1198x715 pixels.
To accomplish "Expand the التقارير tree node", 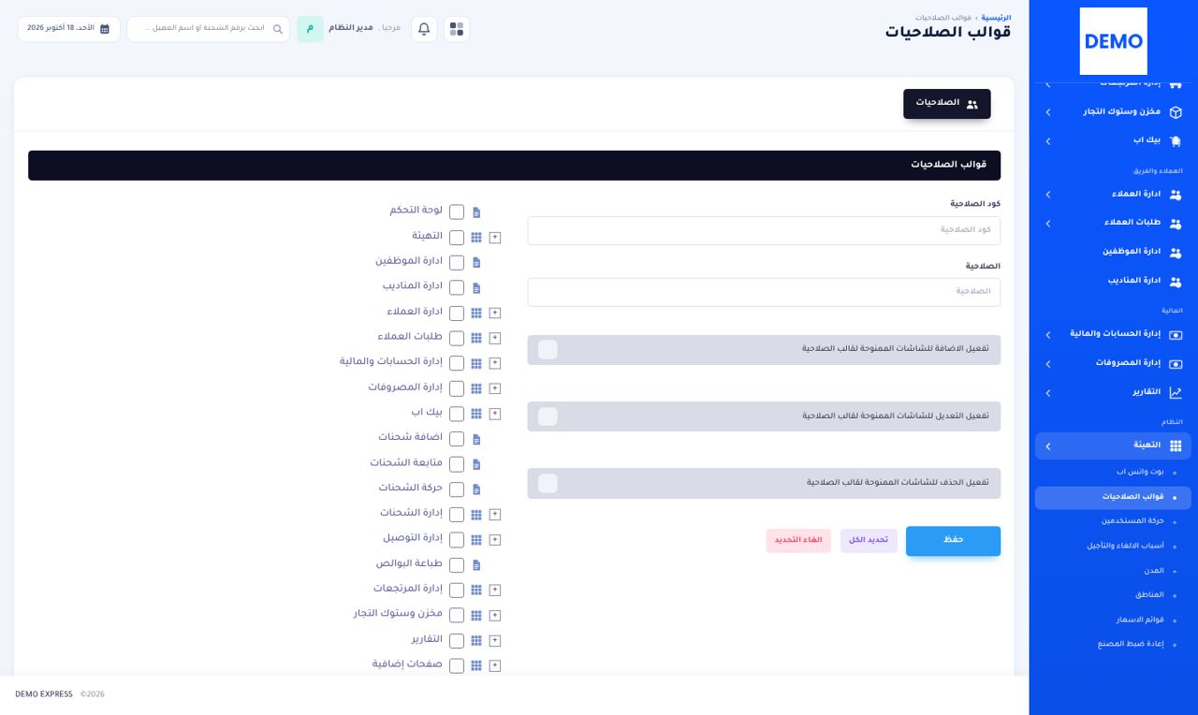I will pos(495,641).
